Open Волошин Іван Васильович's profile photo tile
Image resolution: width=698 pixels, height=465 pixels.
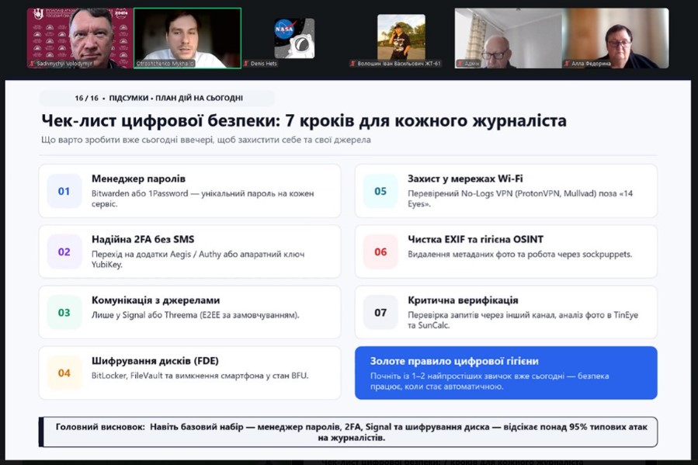(x=401, y=37)
